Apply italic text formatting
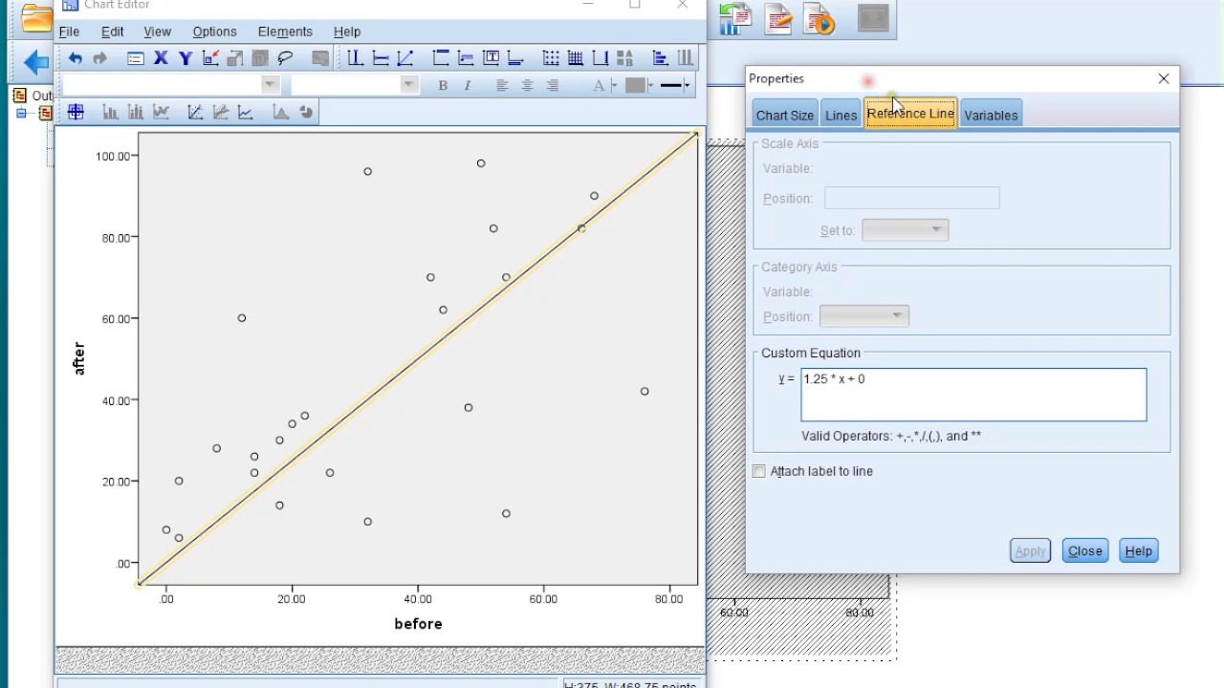 pos(468,85)
